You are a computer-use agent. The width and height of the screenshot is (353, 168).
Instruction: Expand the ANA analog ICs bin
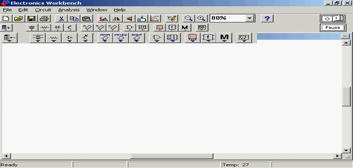(x=105, y=38)
